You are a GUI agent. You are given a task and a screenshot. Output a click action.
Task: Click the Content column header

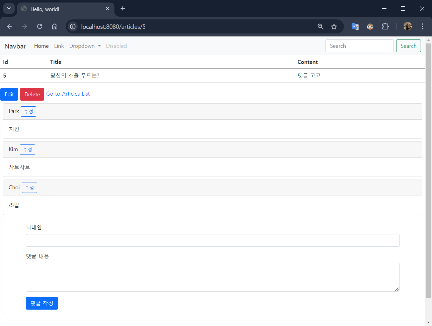pos(307,62)
